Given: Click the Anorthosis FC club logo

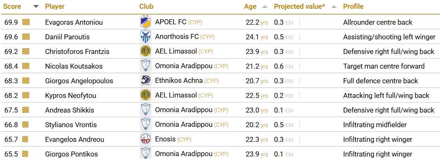Looking at the screenshot, I should click(x=145, y=37).
